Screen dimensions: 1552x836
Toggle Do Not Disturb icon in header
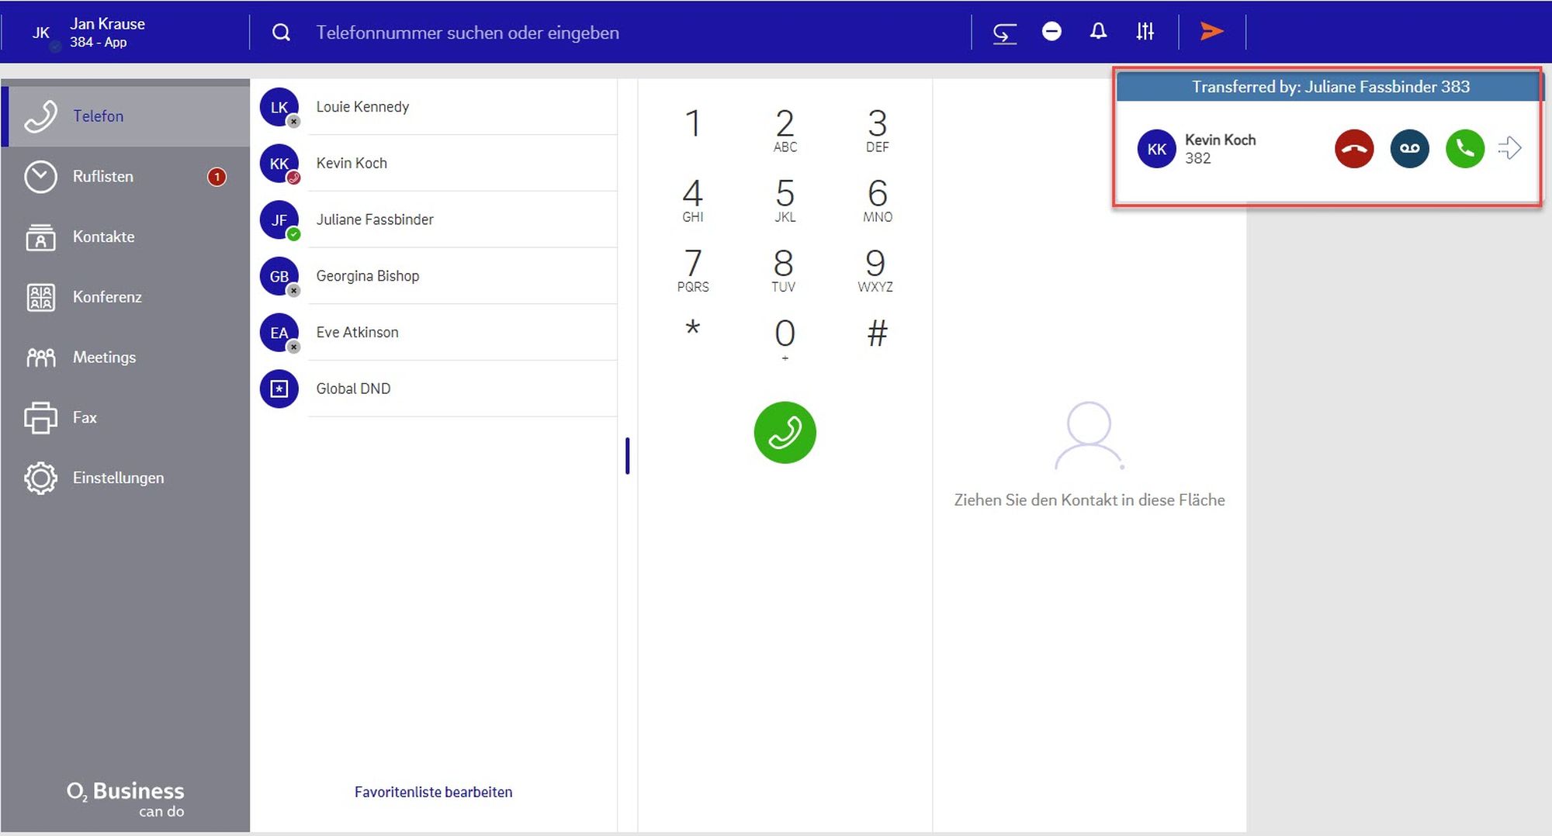click(x=1051, y=32)
